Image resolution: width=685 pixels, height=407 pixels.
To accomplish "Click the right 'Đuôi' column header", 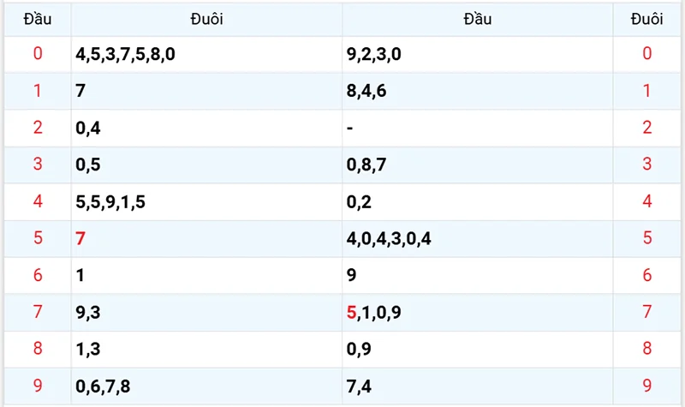I will click(646, 19).
